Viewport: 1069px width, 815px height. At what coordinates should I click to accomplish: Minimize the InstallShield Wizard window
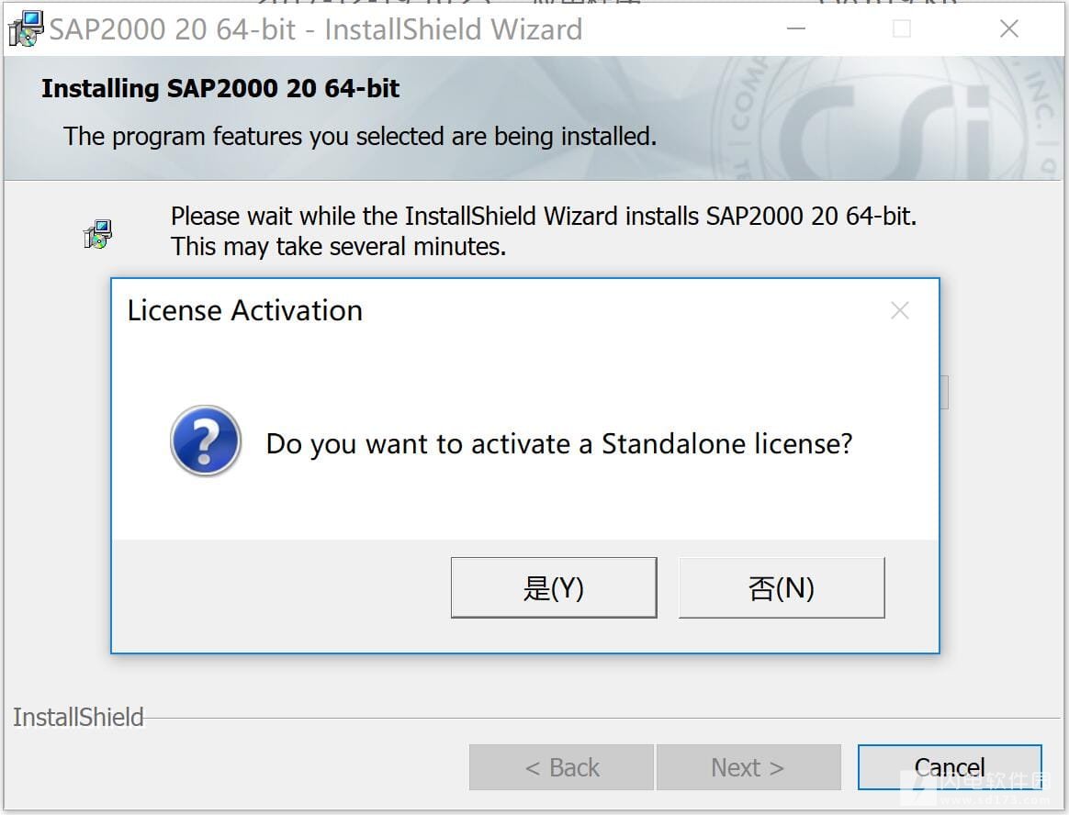[x=796, y=28]
